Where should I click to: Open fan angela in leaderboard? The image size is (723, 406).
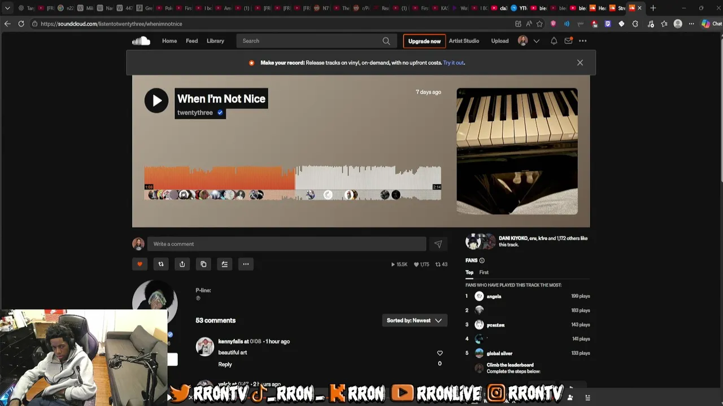[x=494, y=297]
